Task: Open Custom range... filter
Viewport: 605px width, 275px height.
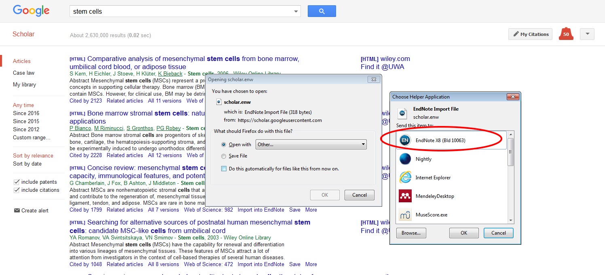Action: tap(32, 137)
